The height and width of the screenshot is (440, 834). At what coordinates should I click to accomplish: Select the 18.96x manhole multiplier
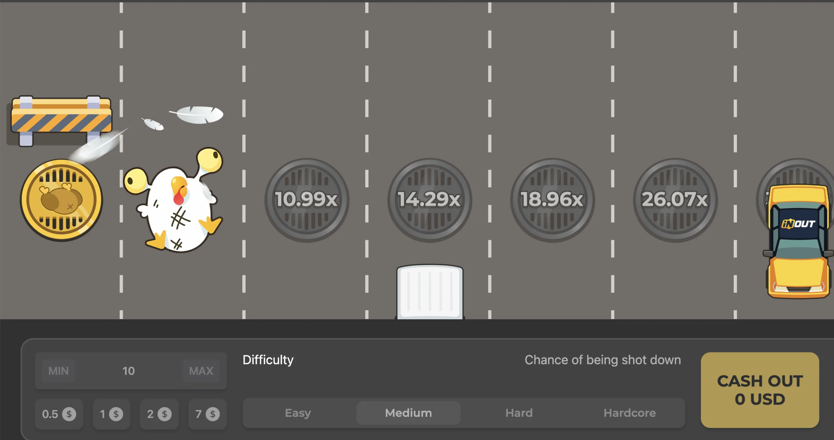pos(552,200)
